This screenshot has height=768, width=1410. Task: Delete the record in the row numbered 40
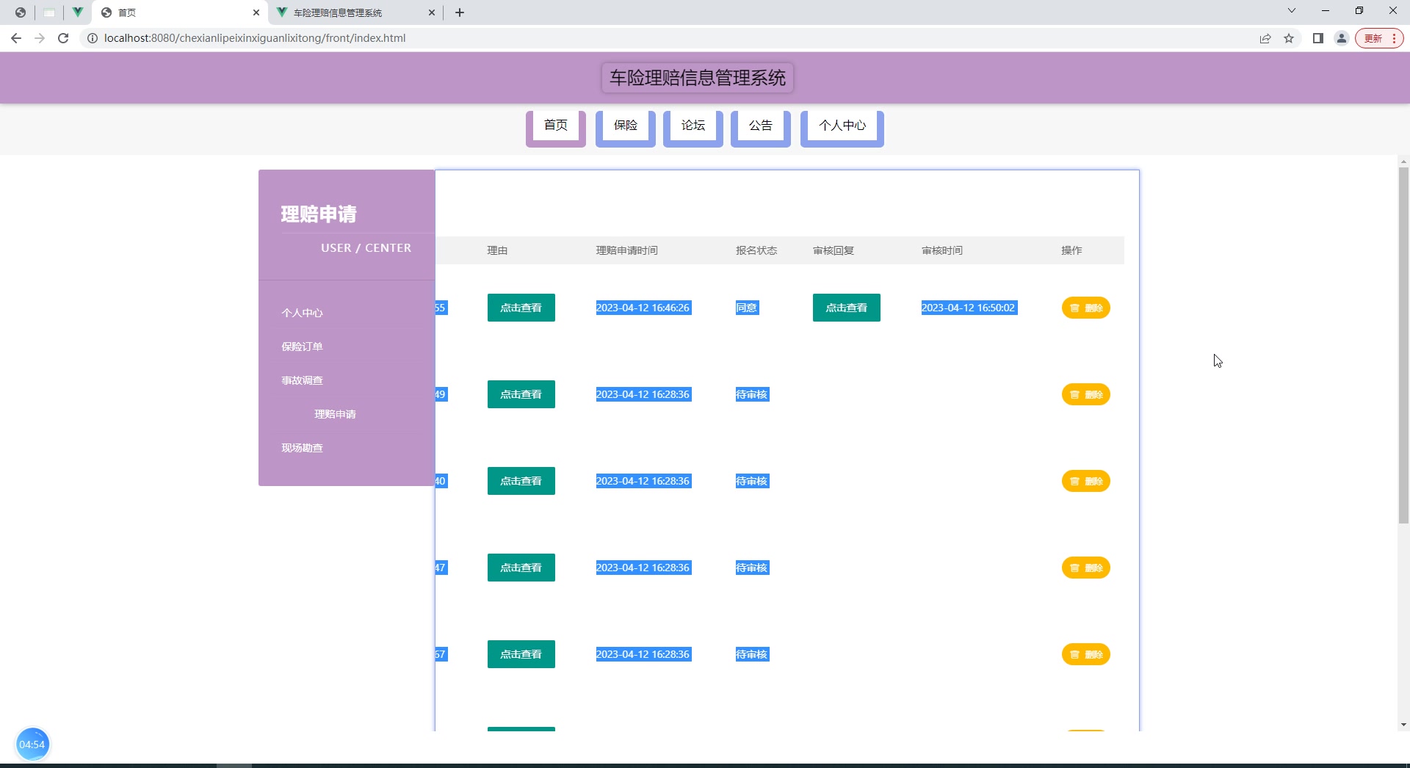1086,481
